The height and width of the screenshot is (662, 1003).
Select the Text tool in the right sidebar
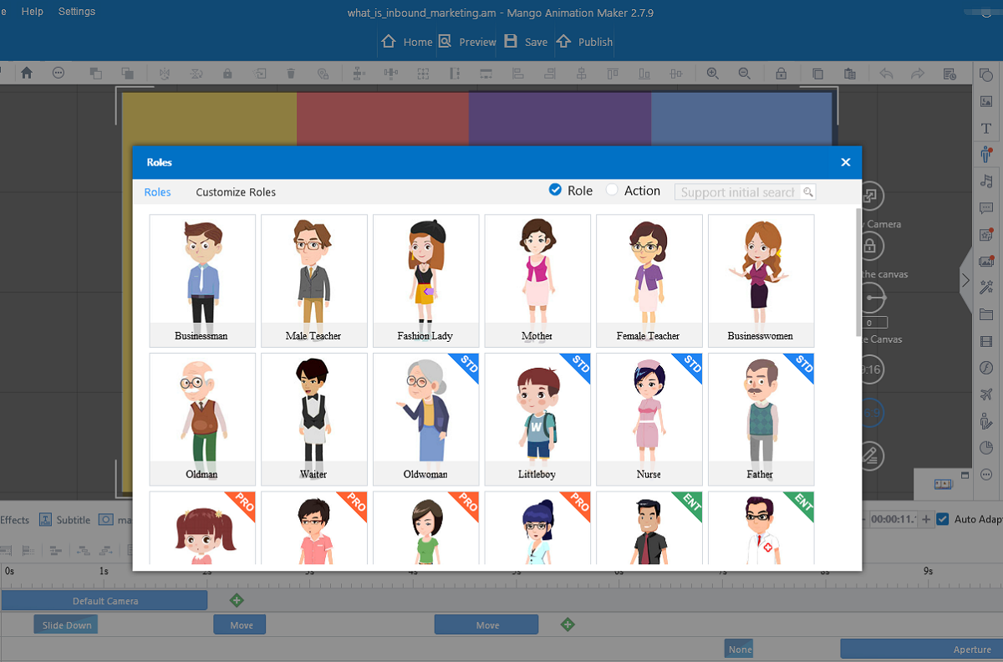(986, 128)
